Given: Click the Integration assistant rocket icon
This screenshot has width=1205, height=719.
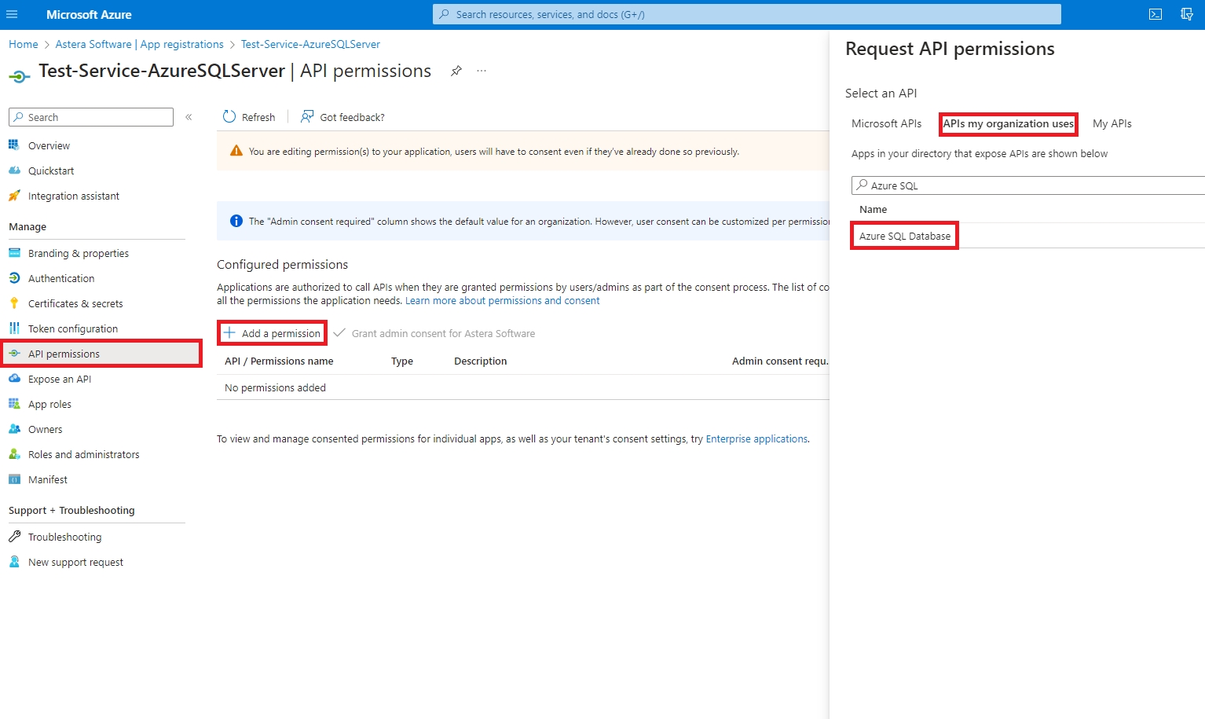Looking at the screenshot, I should pos(14,196).
